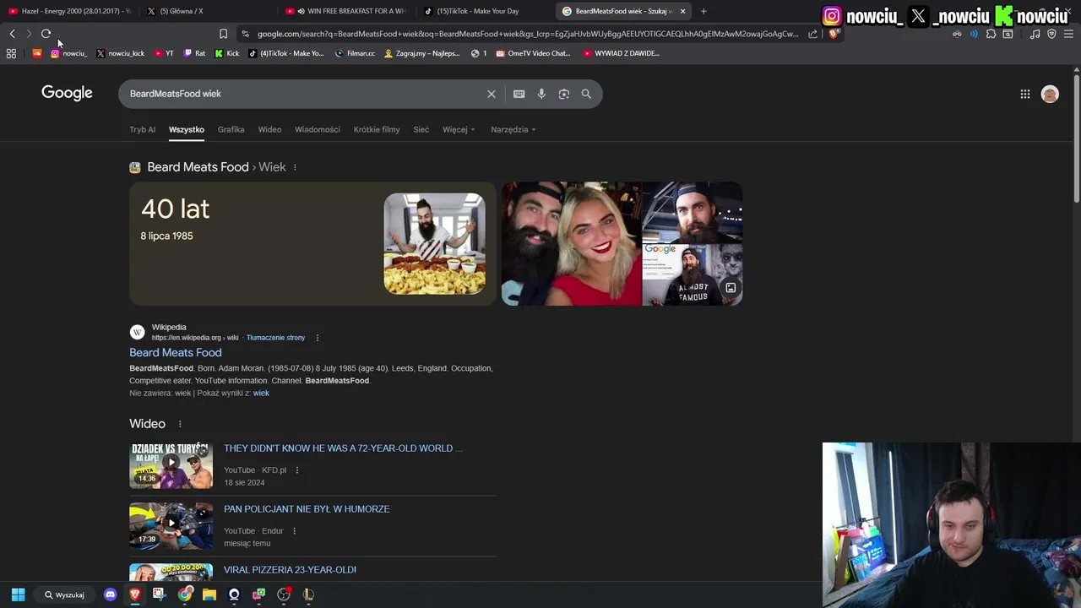
Task: Open the YT bookmark
Action: 164,53
